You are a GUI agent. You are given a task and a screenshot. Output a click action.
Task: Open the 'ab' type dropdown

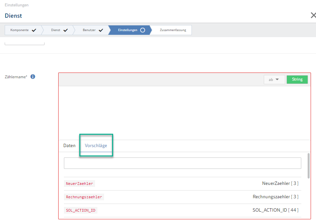pos(274,80)
